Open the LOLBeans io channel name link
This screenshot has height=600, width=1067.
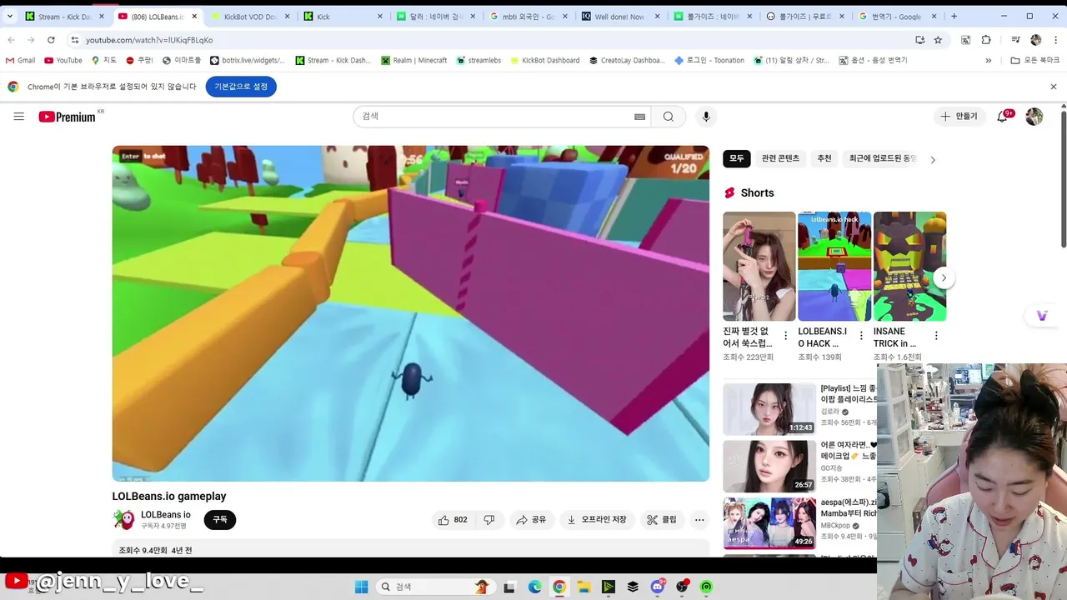tap(165, 515)
